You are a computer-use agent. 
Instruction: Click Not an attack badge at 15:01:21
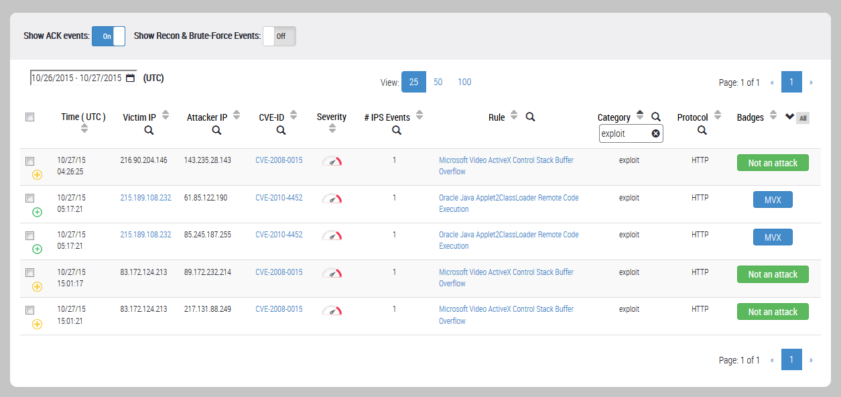tap(773, 312)
